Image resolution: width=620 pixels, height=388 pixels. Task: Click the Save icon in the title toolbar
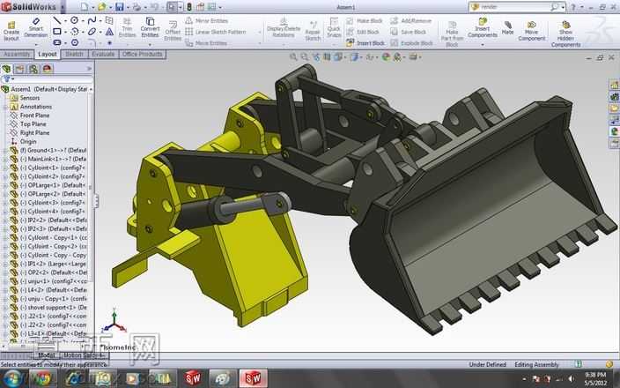[x=120, y=7]
